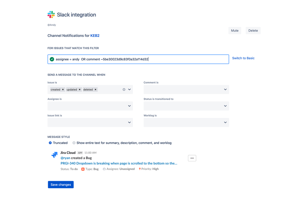This screenshot has height=200, width=286.
Task: Click the High priority arrow icon
Action: pos(140,169)
